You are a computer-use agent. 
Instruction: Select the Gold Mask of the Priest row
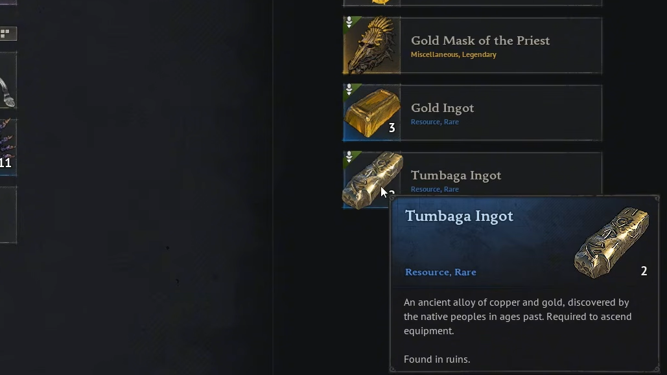tap(472, 45)
